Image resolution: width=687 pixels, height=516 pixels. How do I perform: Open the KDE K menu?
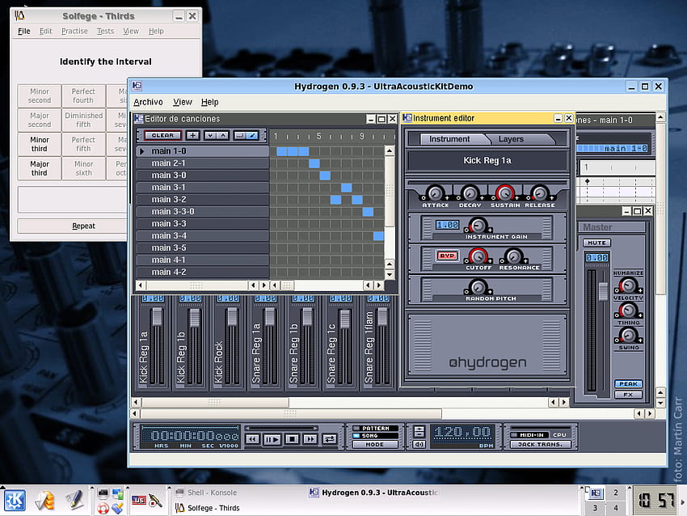pyautogui.click(x=15, y=500)
